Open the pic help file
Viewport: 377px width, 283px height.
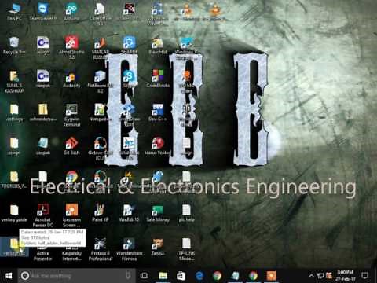click(x=186, y=213)
